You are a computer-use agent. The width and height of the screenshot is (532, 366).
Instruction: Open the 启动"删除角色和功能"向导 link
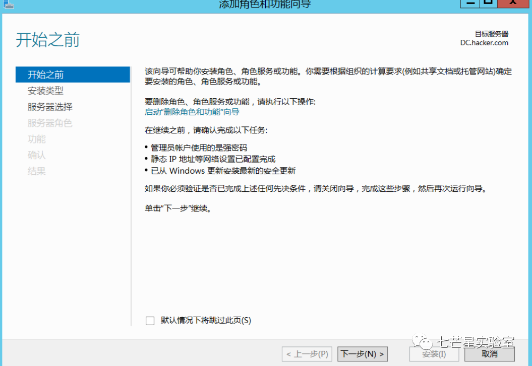pyautogui.click(x=192, y=112)
